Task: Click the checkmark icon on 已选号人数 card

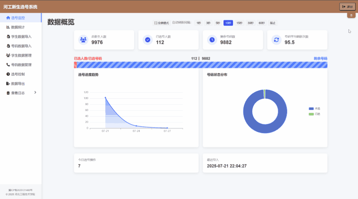Action: pyautogui.click(x=148, y=40)
